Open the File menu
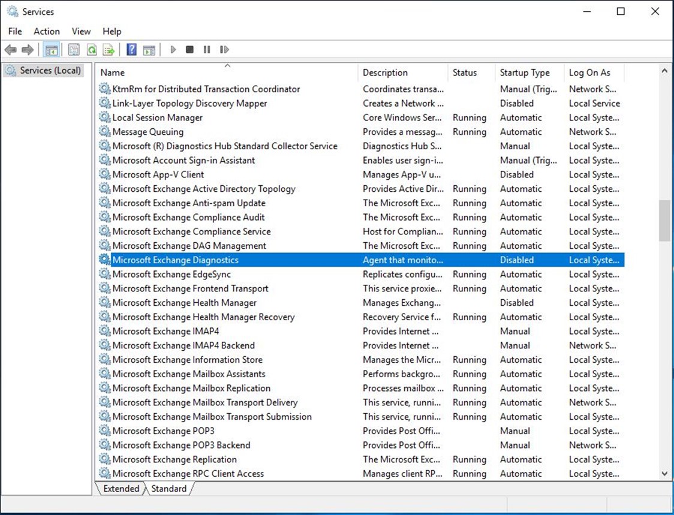This screenshot has width=674, height=515. tap(15, 31)
